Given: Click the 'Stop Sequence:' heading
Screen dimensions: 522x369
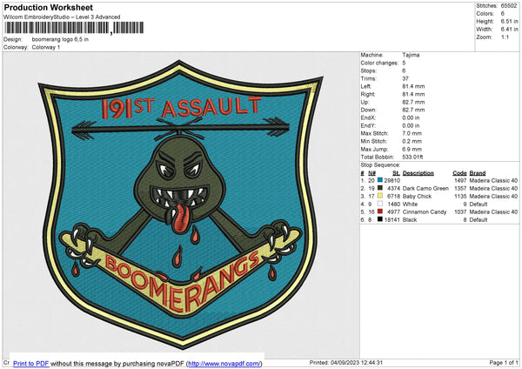Looking at the screenshot, I should pos(380,164).
